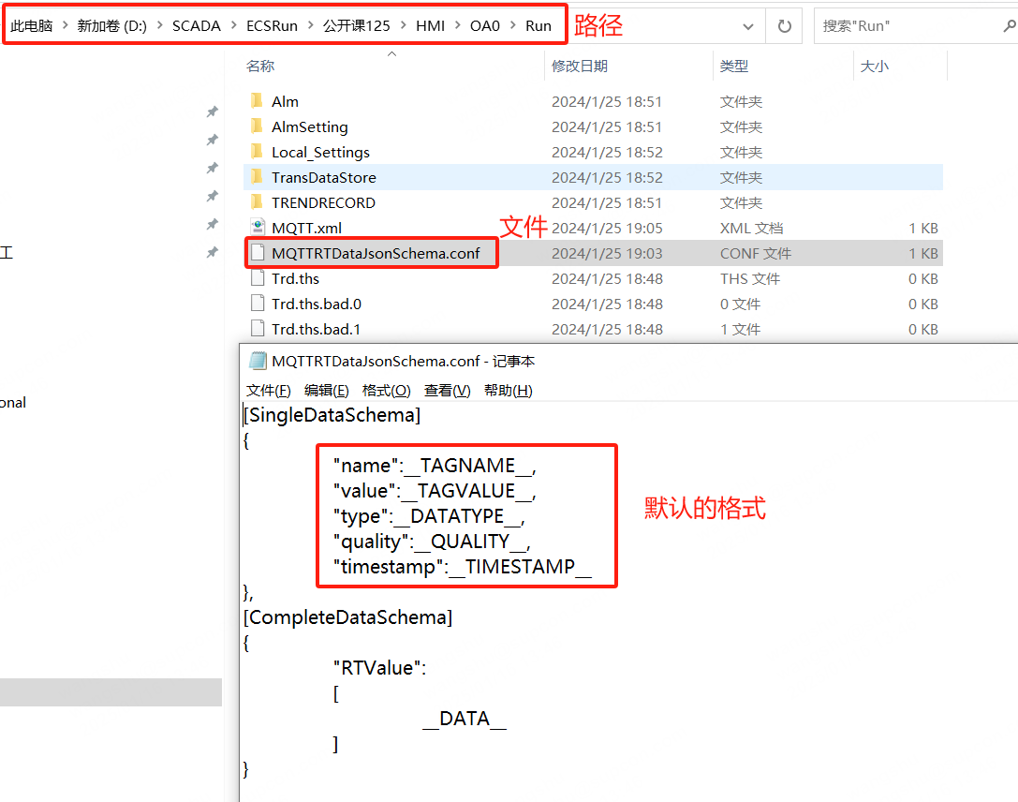Expand chevron after SCADA in path
The height and width of the screenshot is (802, 1018).
click(234, 25)
